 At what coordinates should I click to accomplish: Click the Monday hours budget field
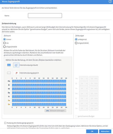[84, 79]
